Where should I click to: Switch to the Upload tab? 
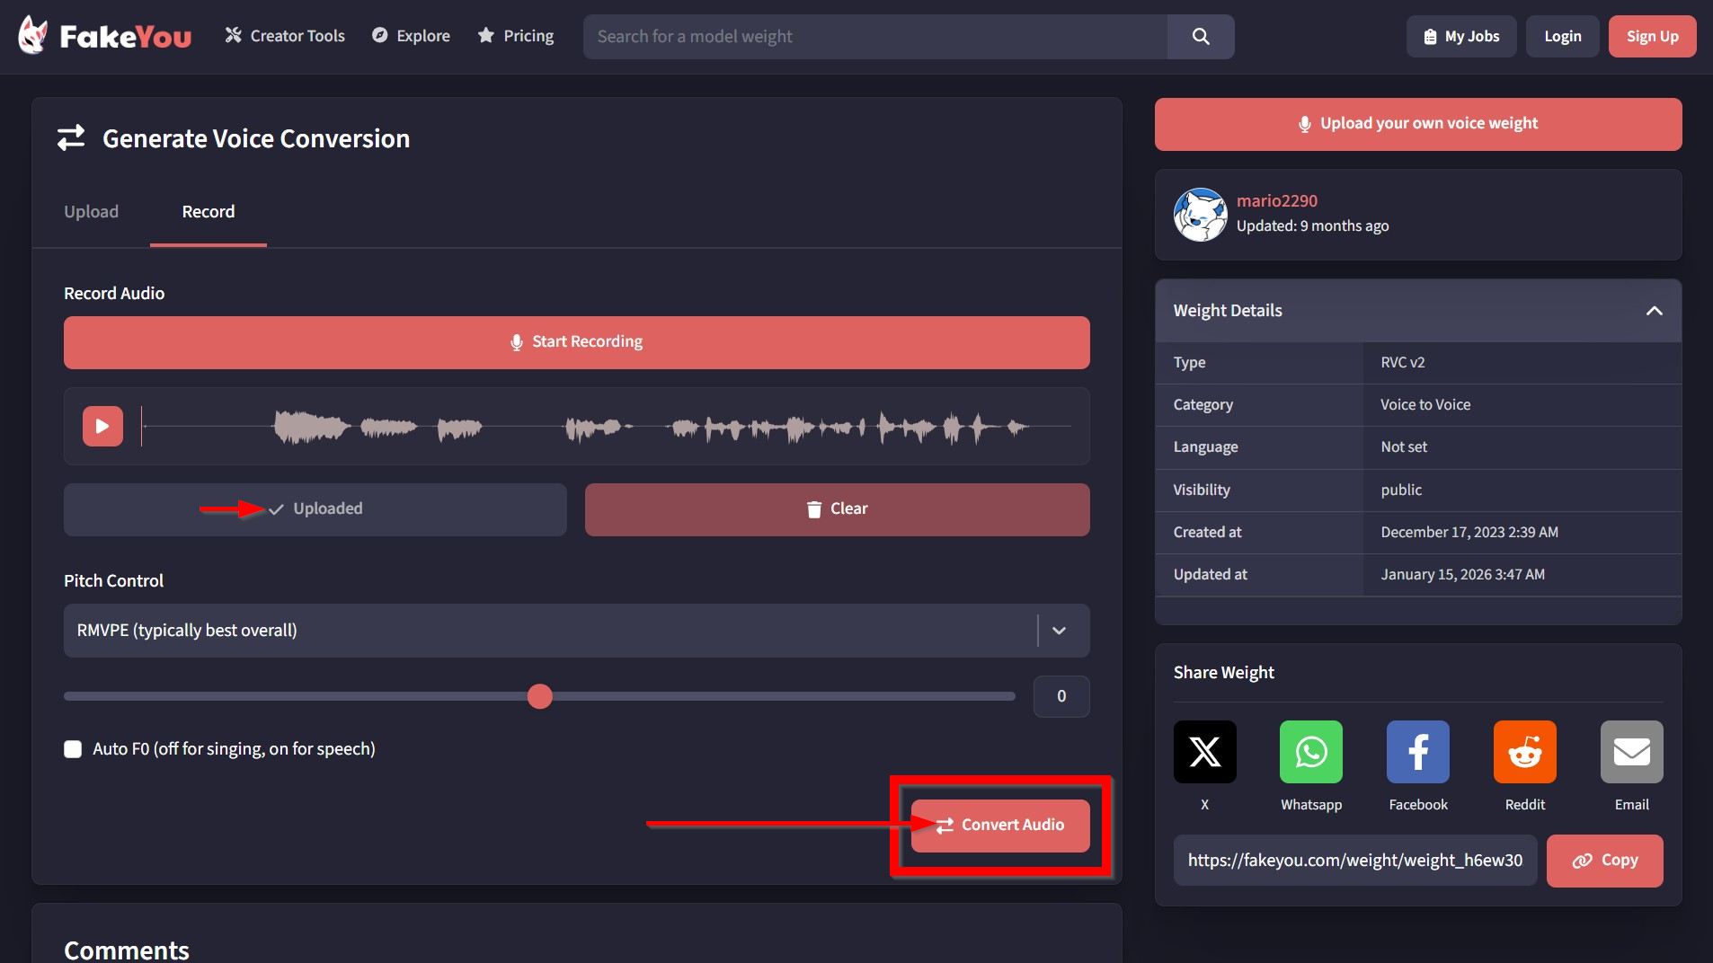(91, 211)
